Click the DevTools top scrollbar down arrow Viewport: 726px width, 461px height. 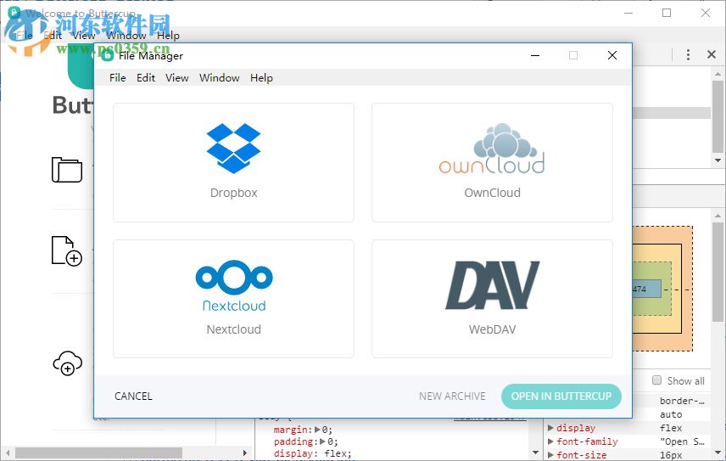click(x=718, y=160)
